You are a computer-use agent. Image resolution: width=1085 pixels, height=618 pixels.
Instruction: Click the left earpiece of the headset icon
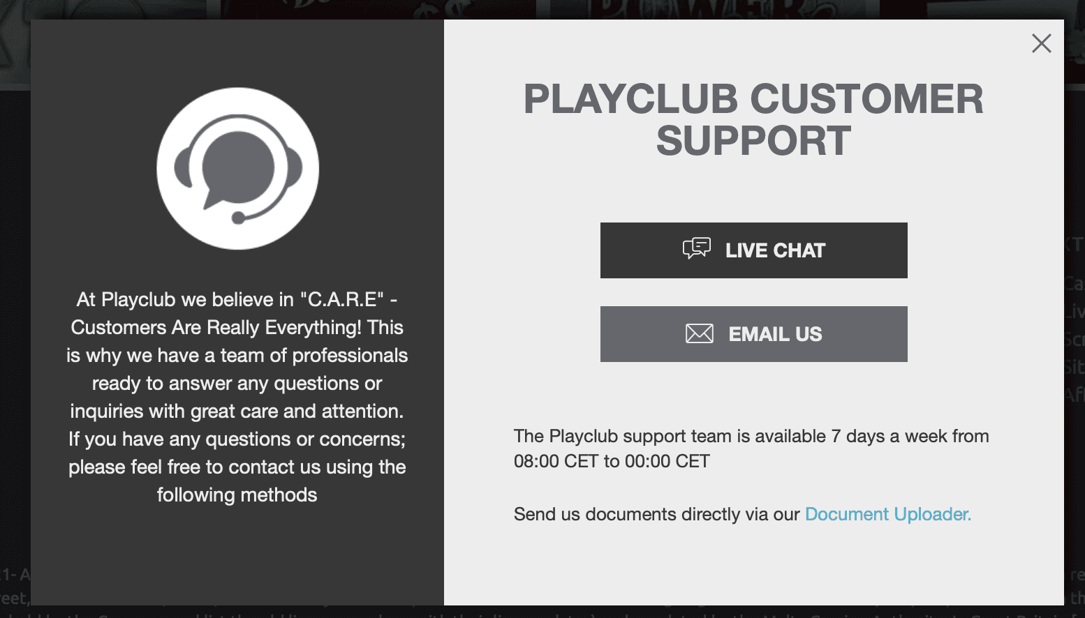182,167
